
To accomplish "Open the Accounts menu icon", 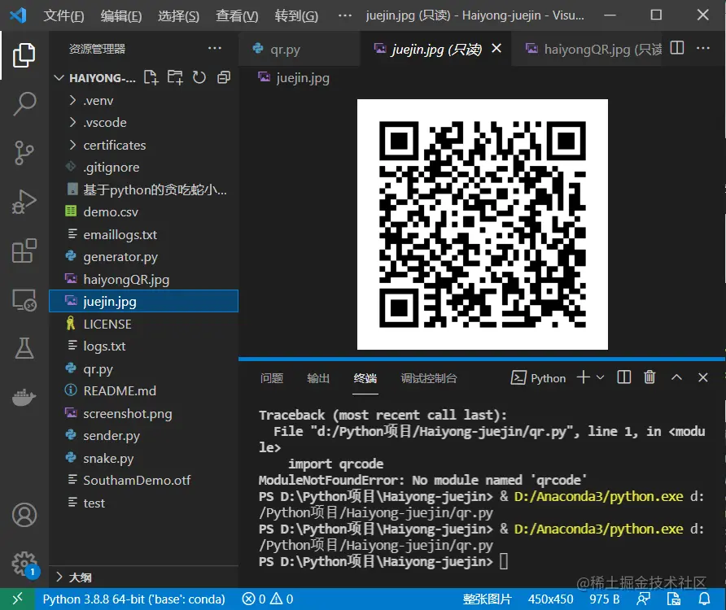I will pos(24,515).
